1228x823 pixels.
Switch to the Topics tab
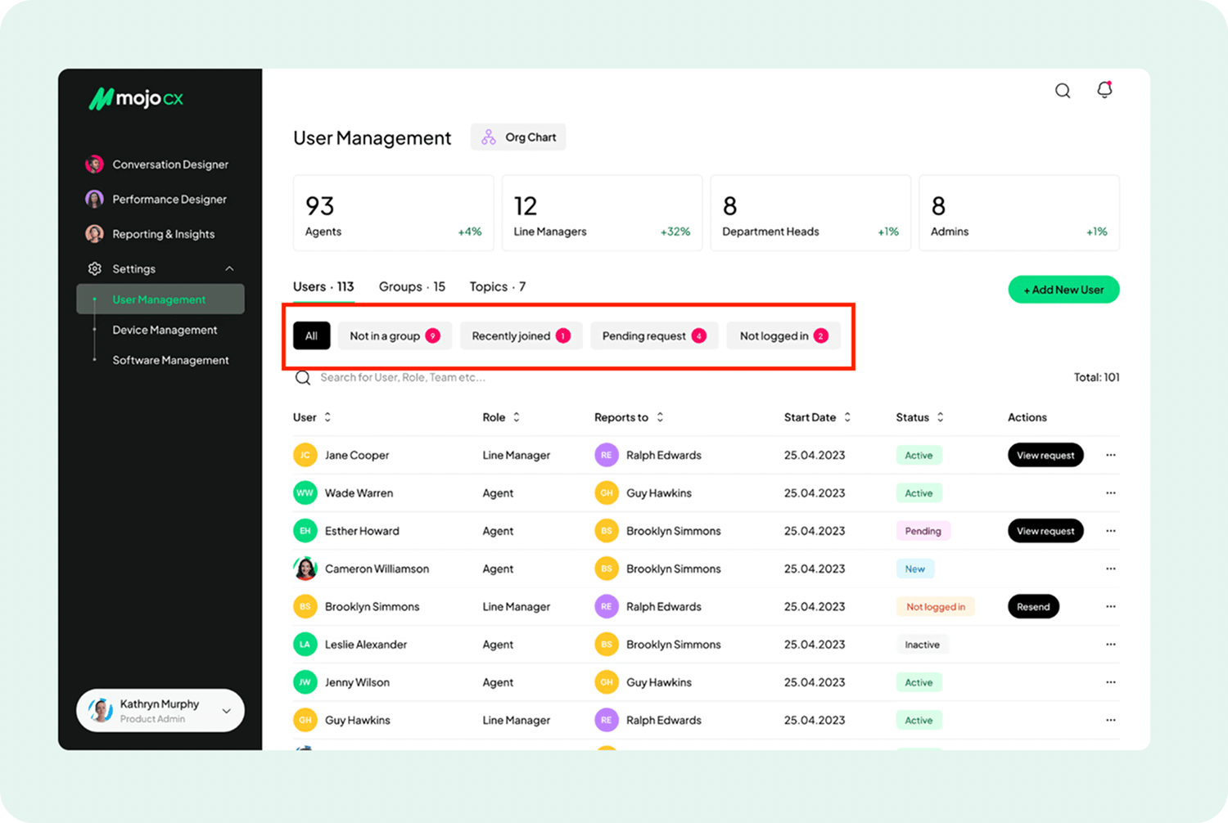[497, 286]
